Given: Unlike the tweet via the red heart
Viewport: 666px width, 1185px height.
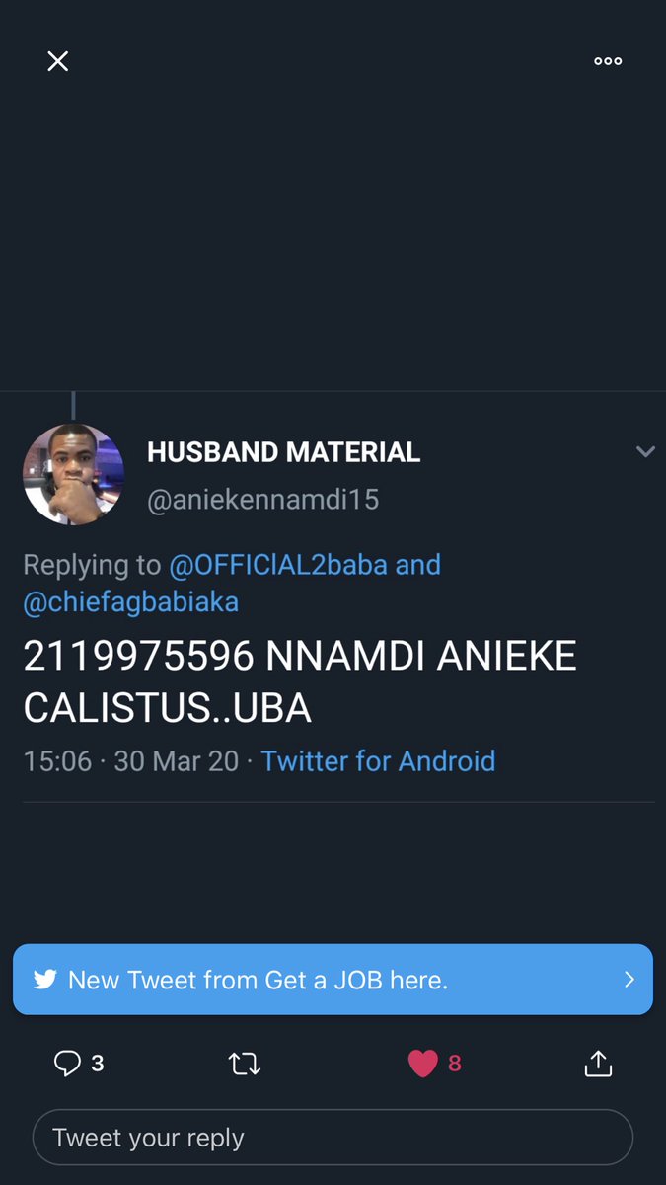Looking at the screenshot, I should [x=422, y=1064].
